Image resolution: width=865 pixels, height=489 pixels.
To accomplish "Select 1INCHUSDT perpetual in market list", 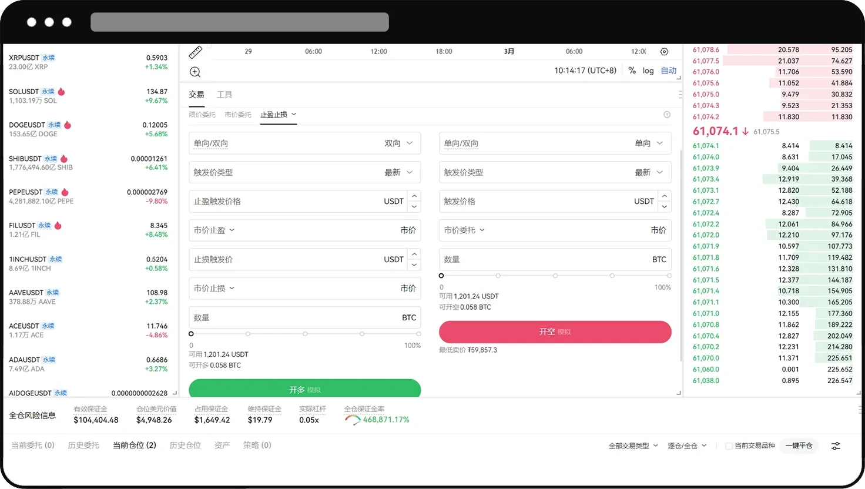I will 88,264.
